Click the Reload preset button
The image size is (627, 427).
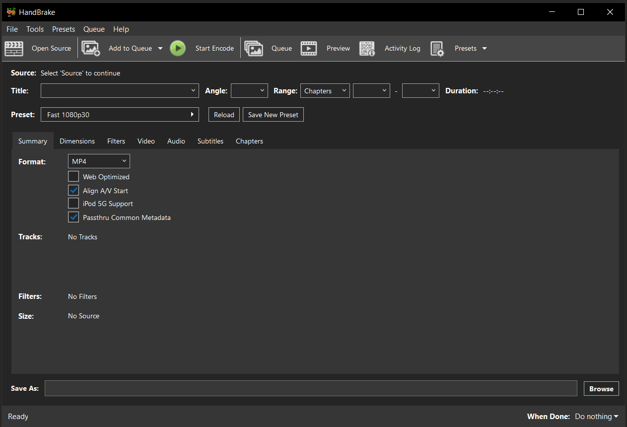(224, 114)
